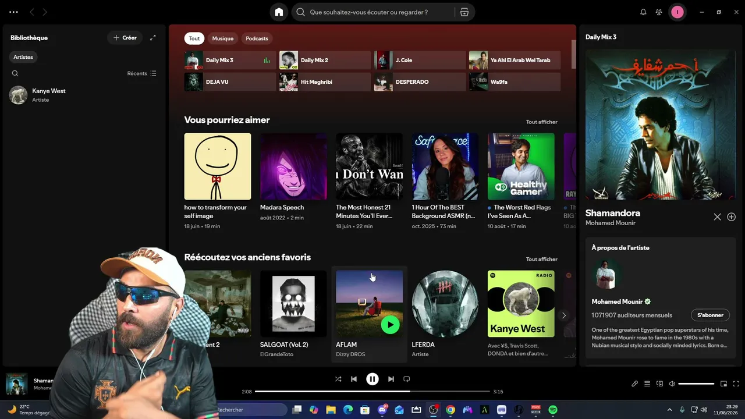Pause the current song
This screenshot has height=419, width=745.
372,379
